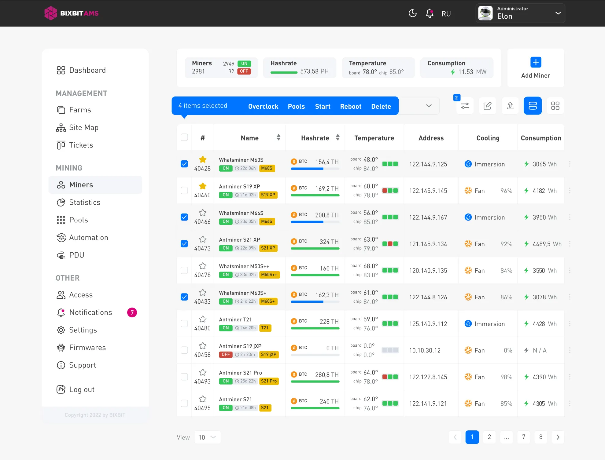Click the export upload icon
Viewport: 605px width, 460px height.
(510, 106)
